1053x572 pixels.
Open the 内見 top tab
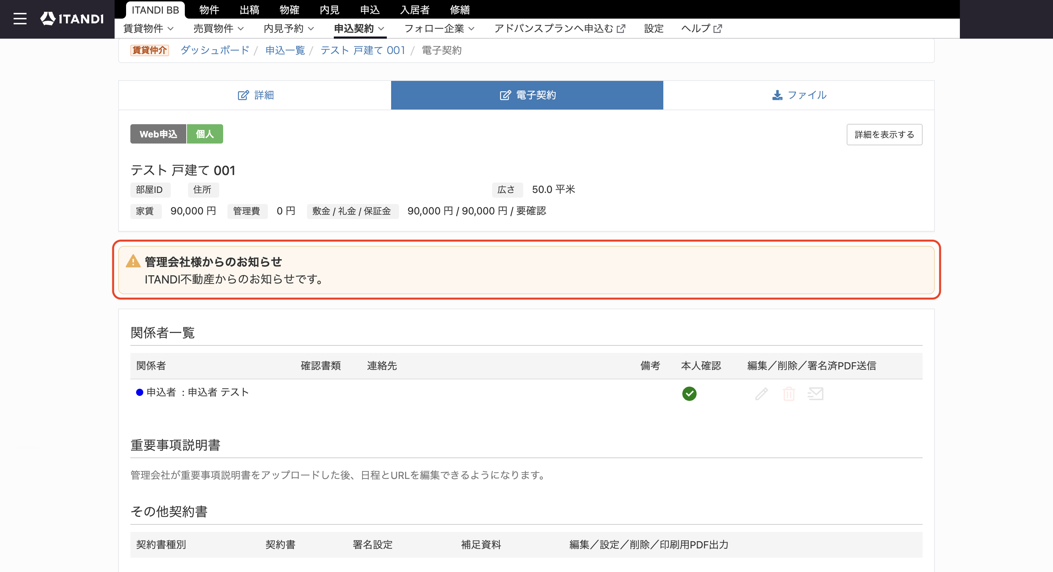(330, 10)
